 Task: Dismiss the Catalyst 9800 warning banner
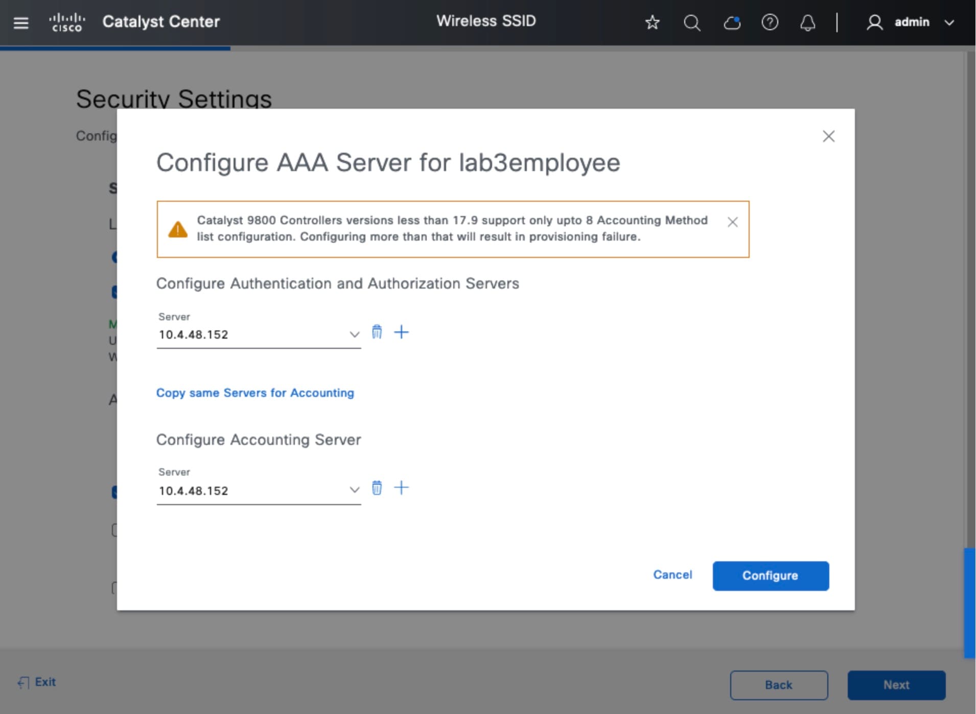(x=732, y=222)
